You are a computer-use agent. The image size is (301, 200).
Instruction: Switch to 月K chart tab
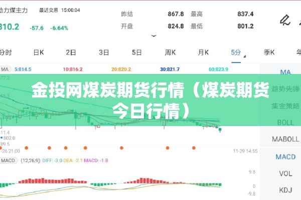(x=203, y=52)
